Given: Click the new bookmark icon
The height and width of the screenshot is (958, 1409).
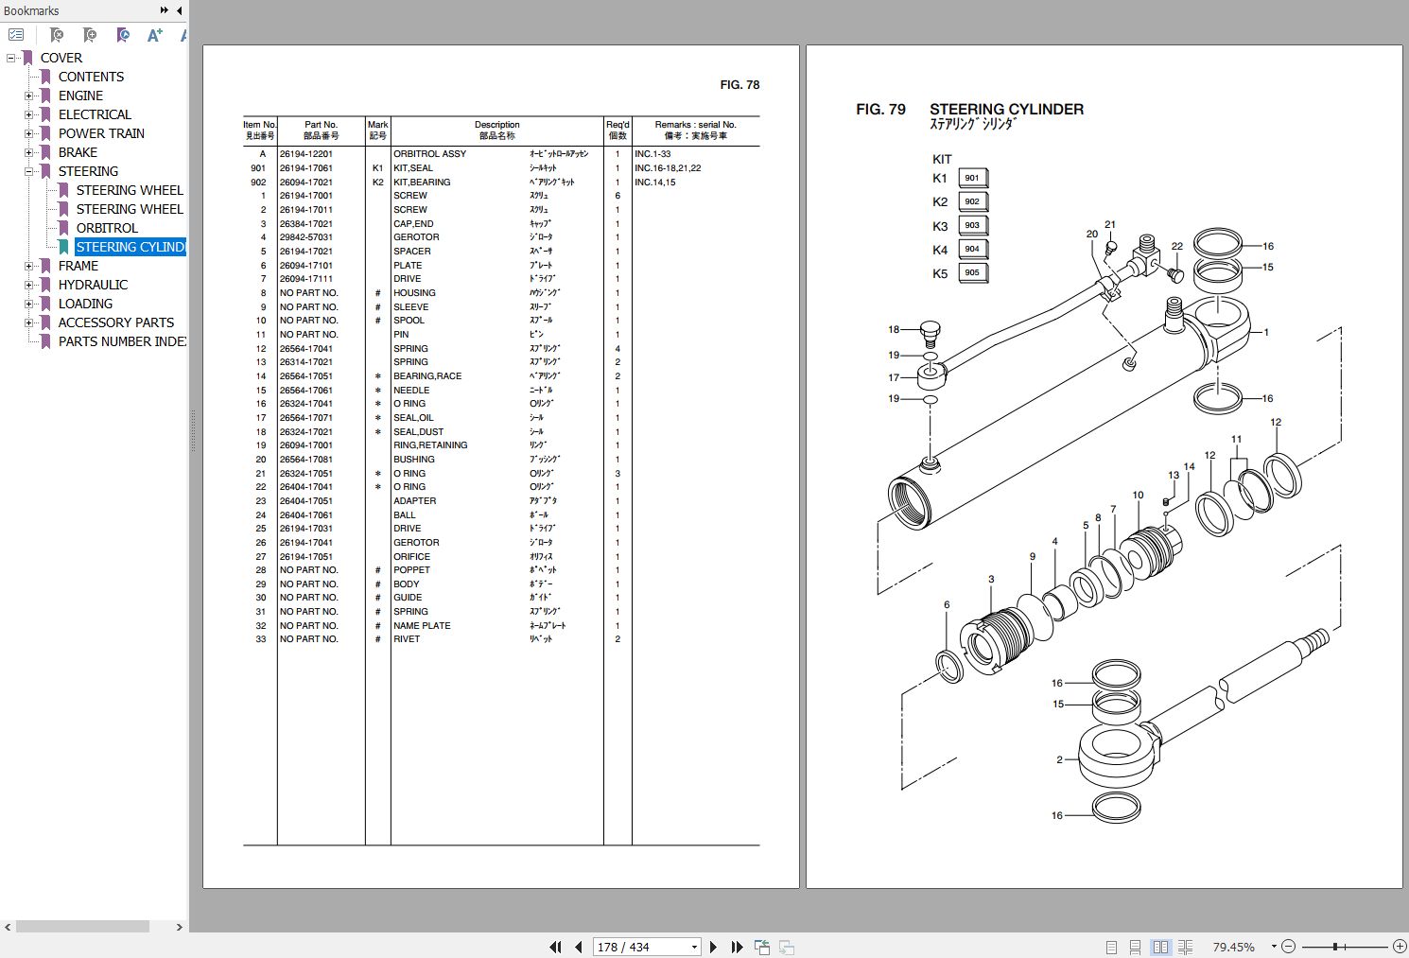Looking at the screenshot, I should tap(88, 34).
